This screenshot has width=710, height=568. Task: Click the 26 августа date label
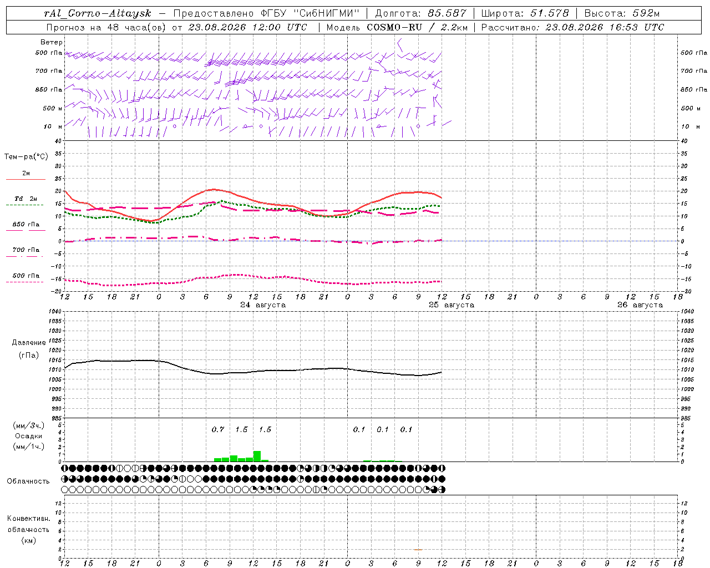point(640,305)
